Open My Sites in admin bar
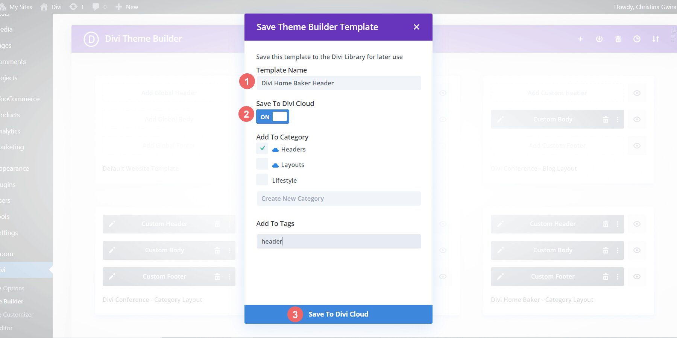The image size is (677, 338). click(x=17, y=7)
